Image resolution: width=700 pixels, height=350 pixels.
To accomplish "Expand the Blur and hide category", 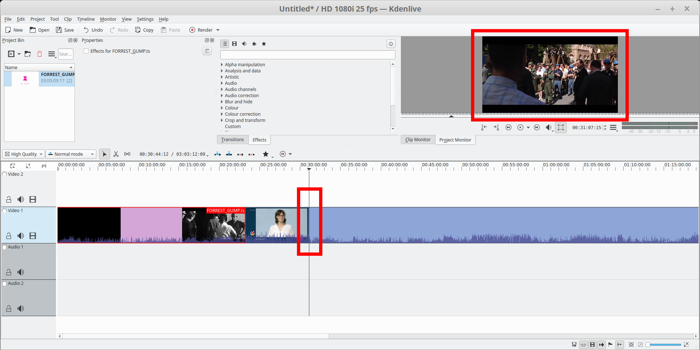I will coord(222,102).
